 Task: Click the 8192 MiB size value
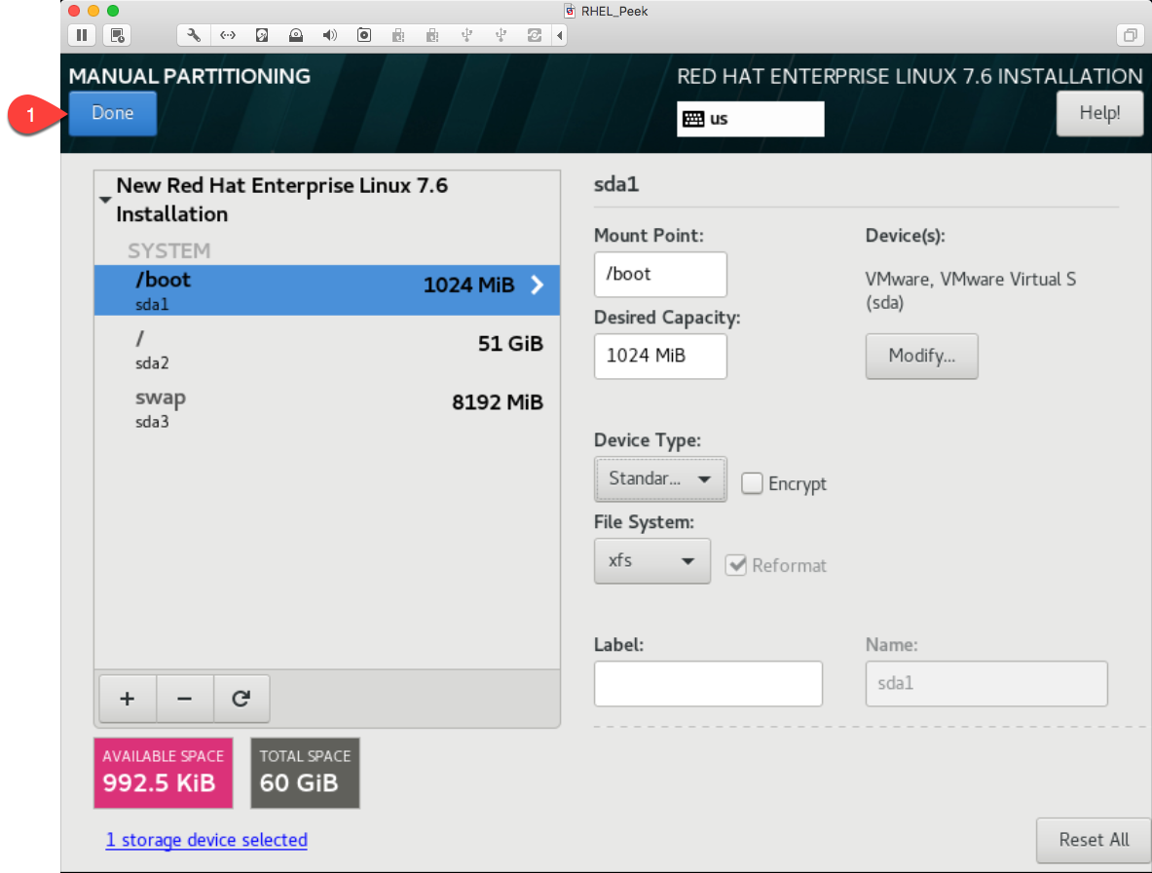pyautogui.click(x=498, y=402)
